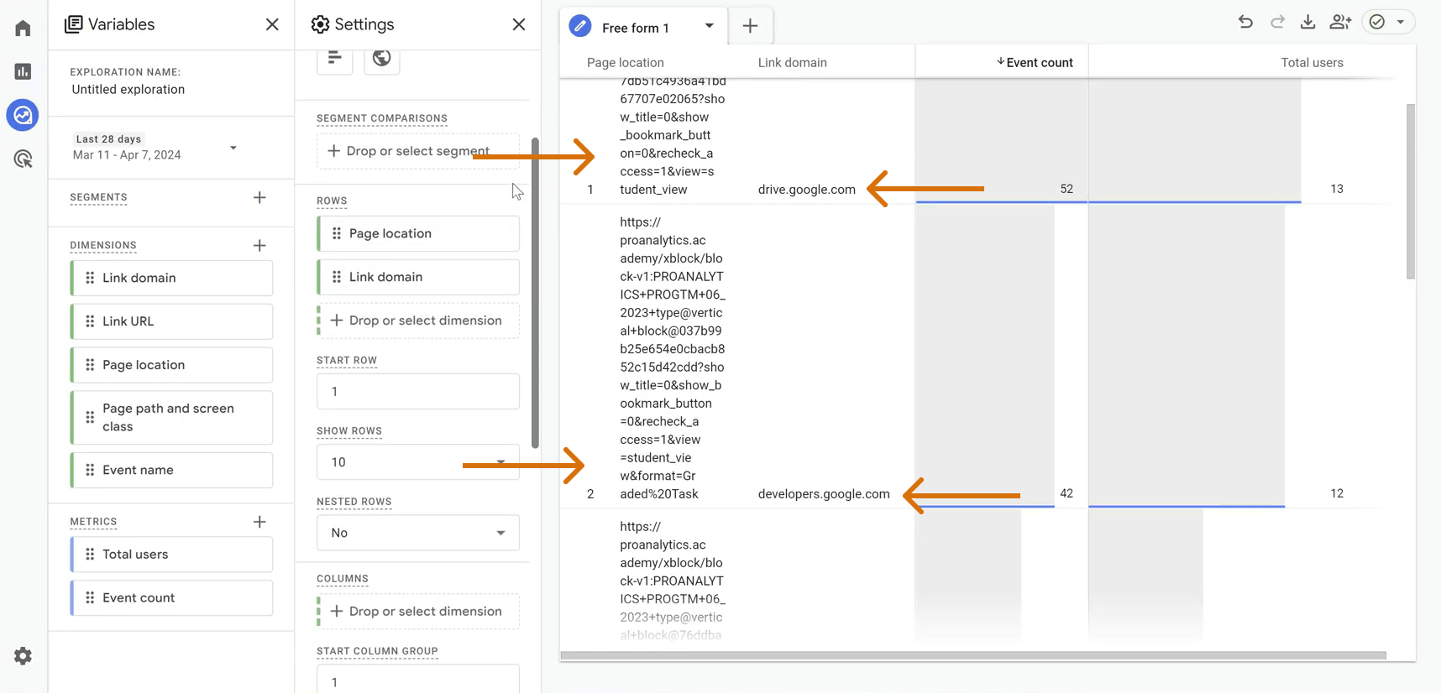Add a new dimension with plus icon
The width and height of the screenshot is (1441, 693).
coord(259,245)
